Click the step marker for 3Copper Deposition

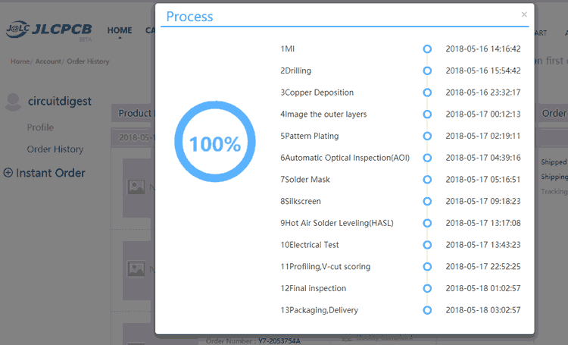coord(427,93)
